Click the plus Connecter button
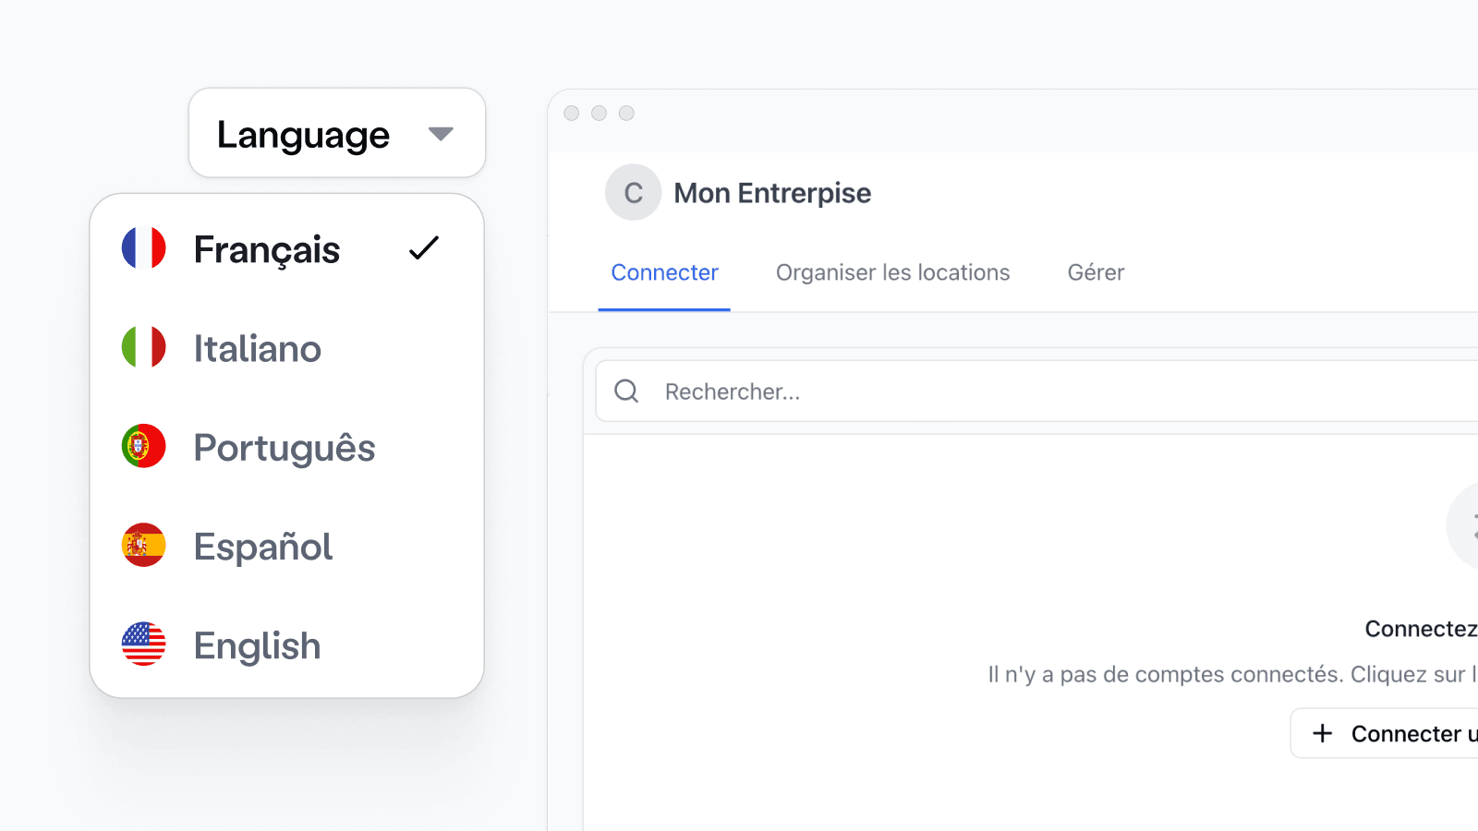Image resolution: width=1478 pixels, height=831 pixels. tap(1385, 733)
